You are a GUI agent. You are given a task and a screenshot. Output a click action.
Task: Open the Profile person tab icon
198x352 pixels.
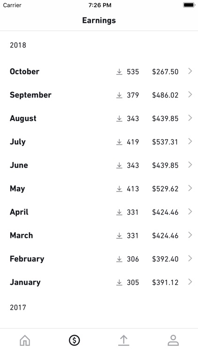pos(173,340)
